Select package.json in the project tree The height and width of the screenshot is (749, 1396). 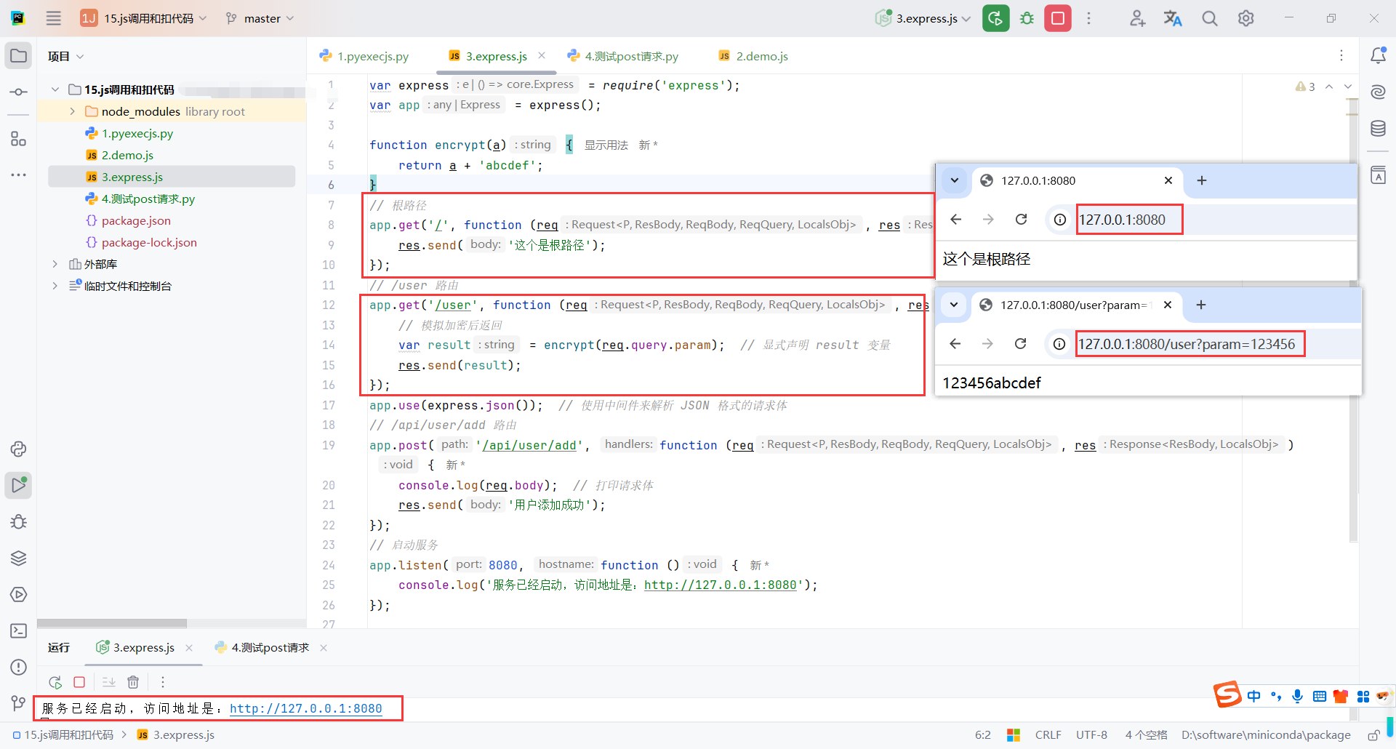coord(136,220)
